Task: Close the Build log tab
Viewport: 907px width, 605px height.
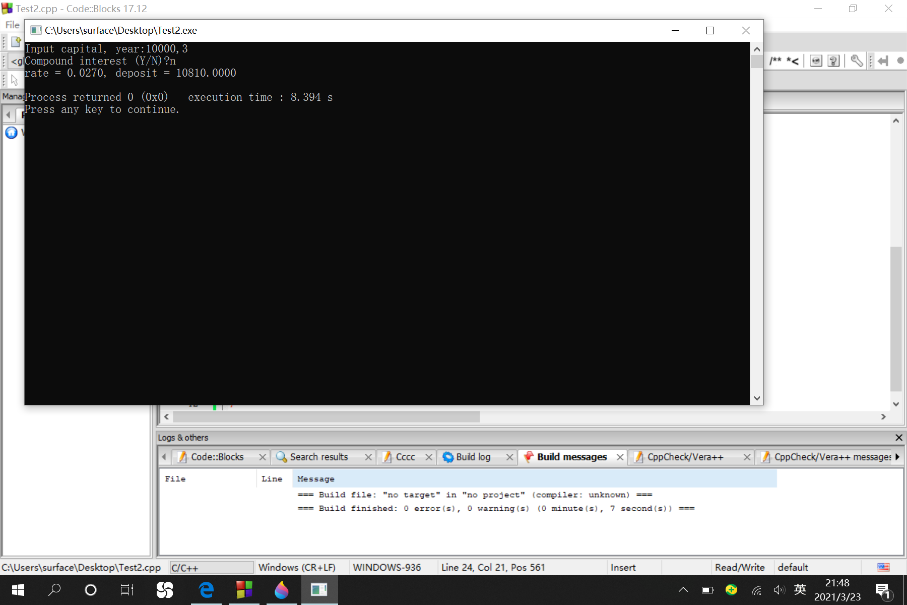Action: (x=509, y=457)
